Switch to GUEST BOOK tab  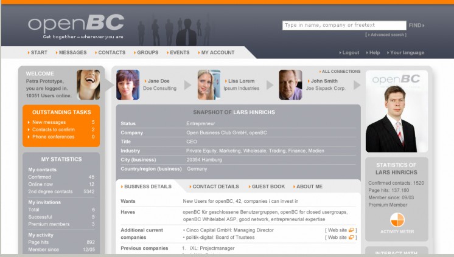pos(267,187)
